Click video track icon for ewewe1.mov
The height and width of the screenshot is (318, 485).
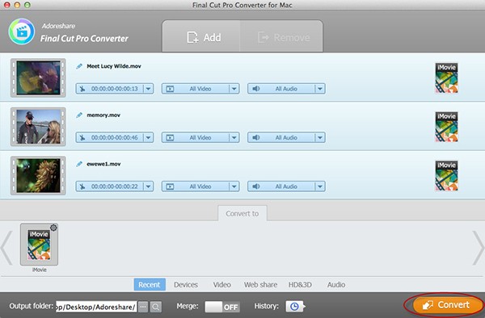tap(170, 186)
